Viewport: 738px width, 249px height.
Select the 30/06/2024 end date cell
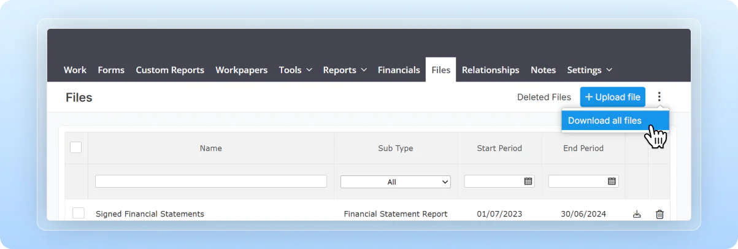pyautogui.click(x=583, y=214)
